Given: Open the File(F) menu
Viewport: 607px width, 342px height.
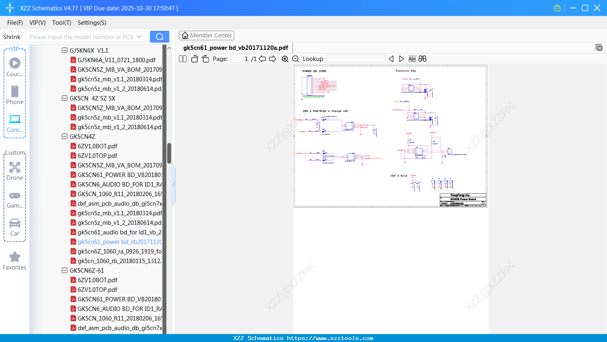Looking at the screenshot, I should [x=15, y=23].
